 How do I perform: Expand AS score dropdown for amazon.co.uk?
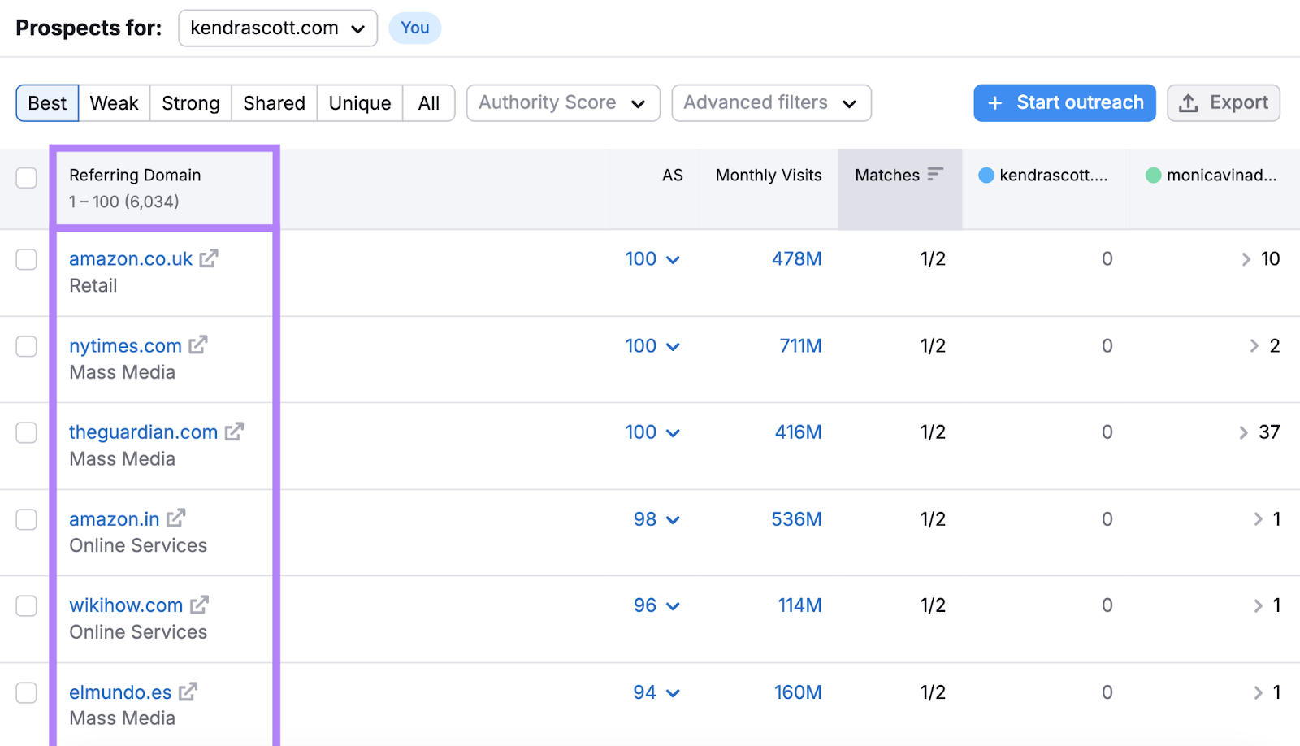(673, 258)
